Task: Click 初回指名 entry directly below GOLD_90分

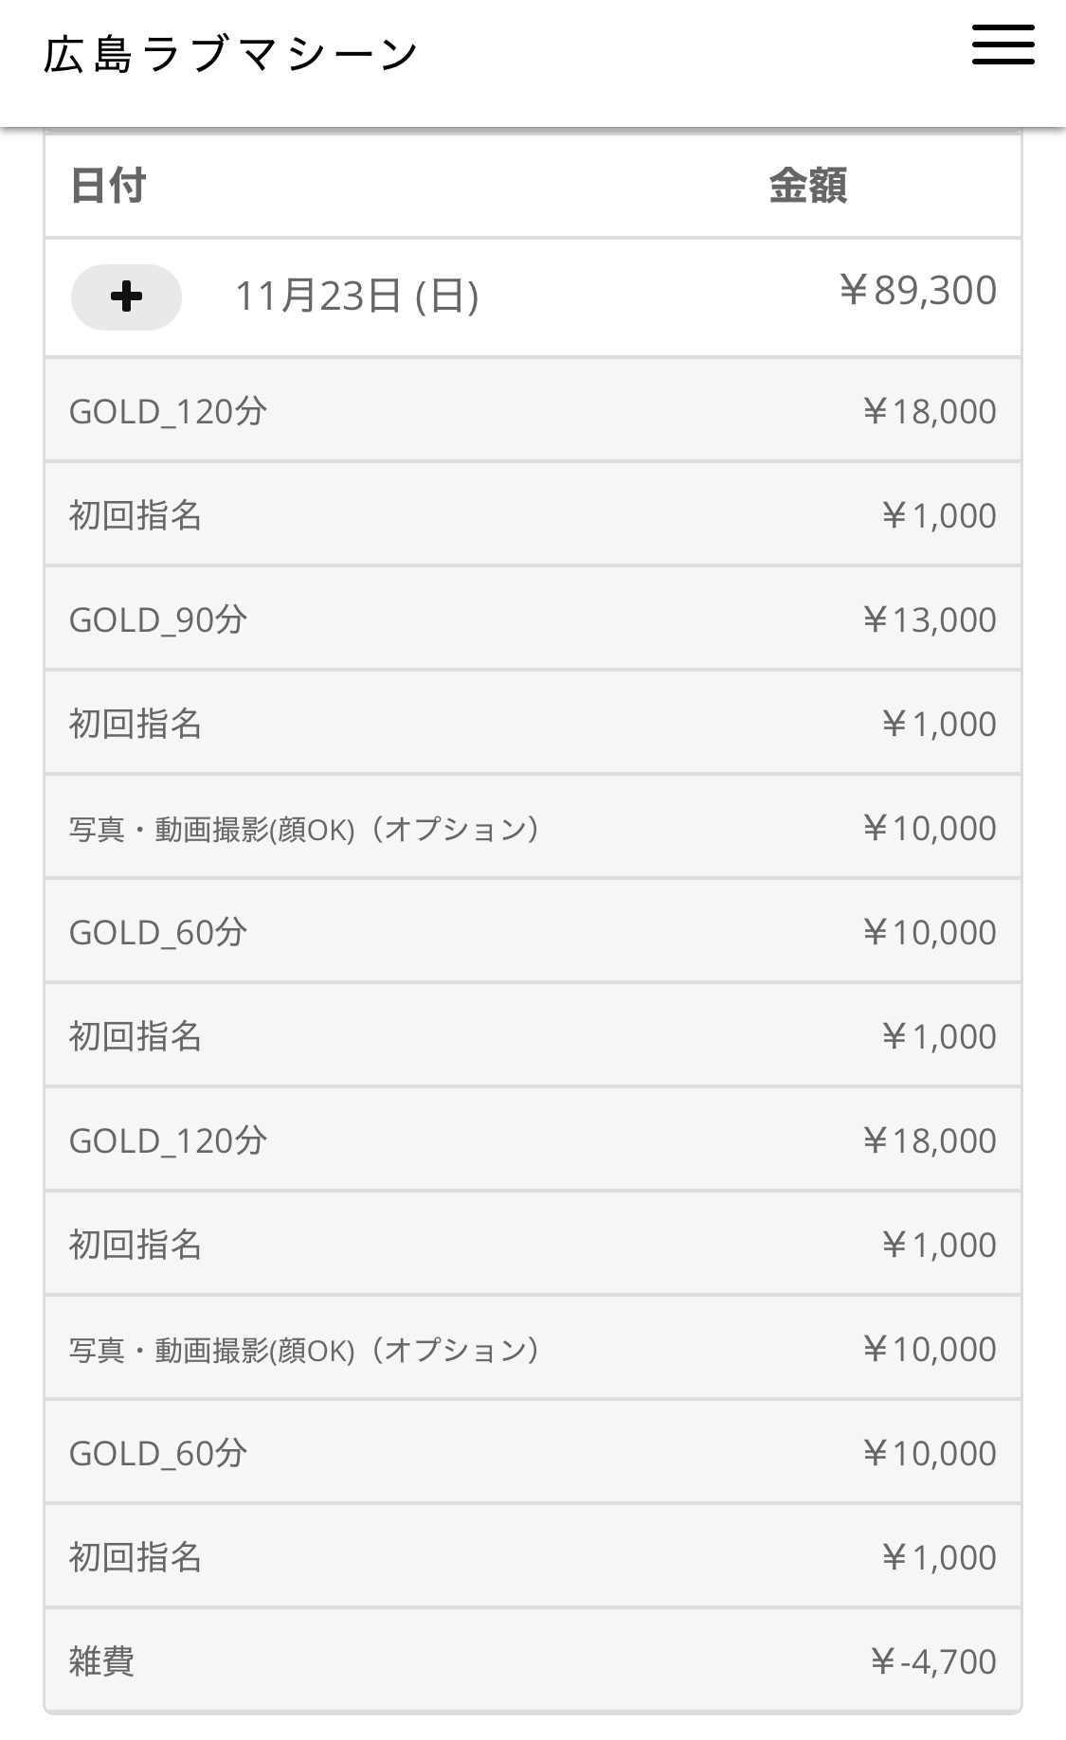Action: click(136, 725)
